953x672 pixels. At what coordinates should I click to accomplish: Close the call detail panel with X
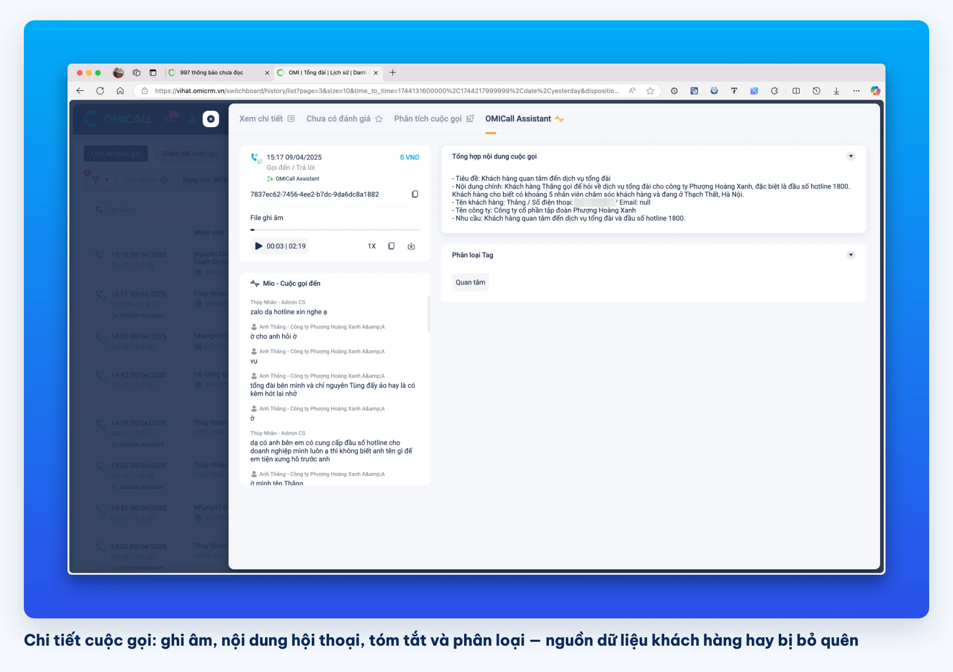[x=211, y=119]
